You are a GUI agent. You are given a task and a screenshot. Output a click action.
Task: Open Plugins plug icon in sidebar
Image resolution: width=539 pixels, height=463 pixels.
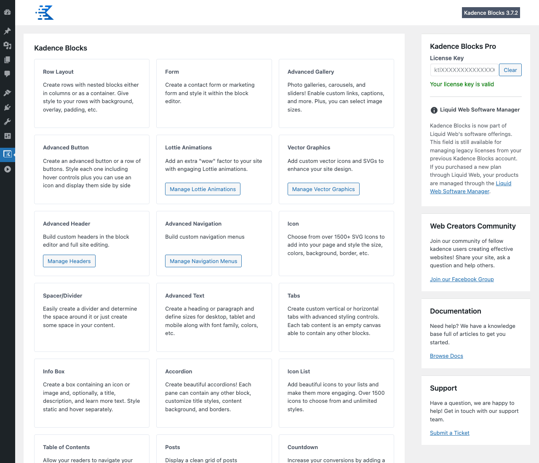[x=7, y=107]
